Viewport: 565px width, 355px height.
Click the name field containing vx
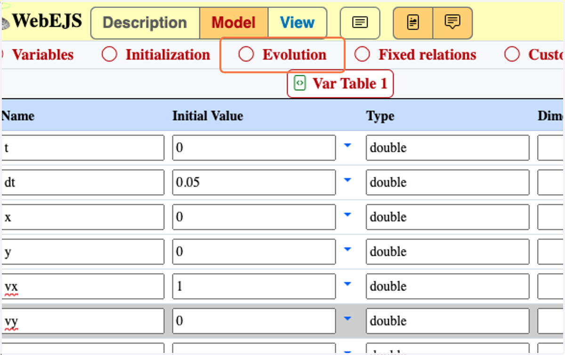click(x=83, y=286)
